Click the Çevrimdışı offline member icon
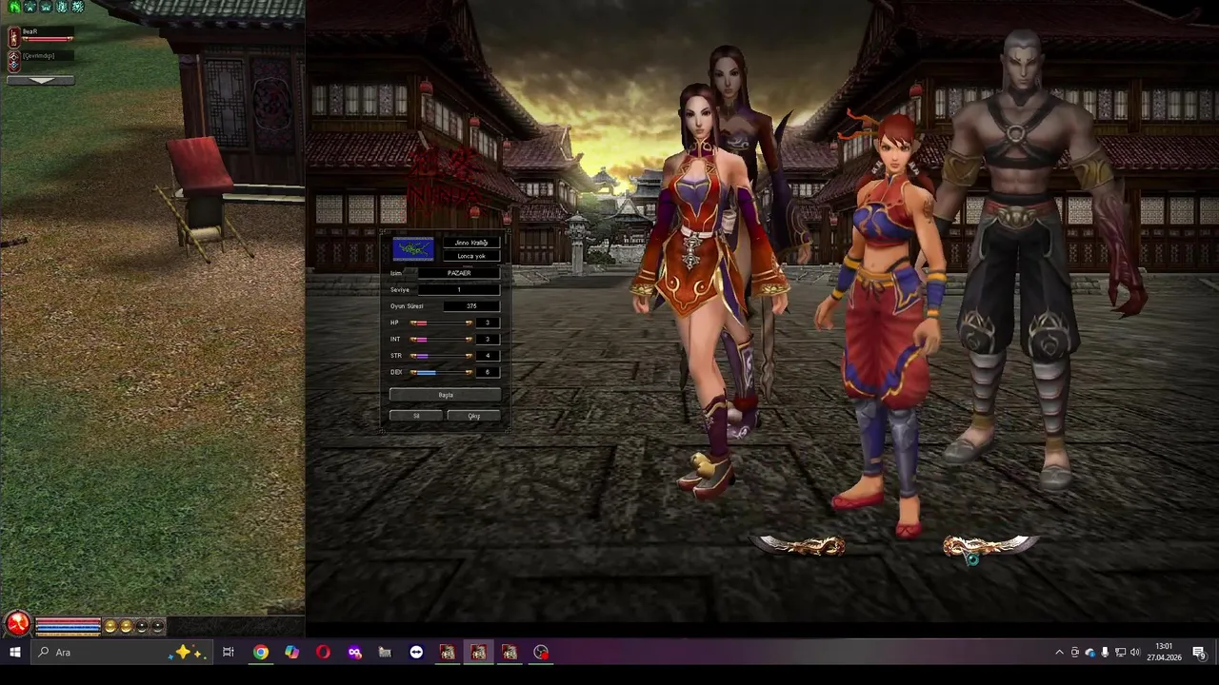 tap(14, 60)
